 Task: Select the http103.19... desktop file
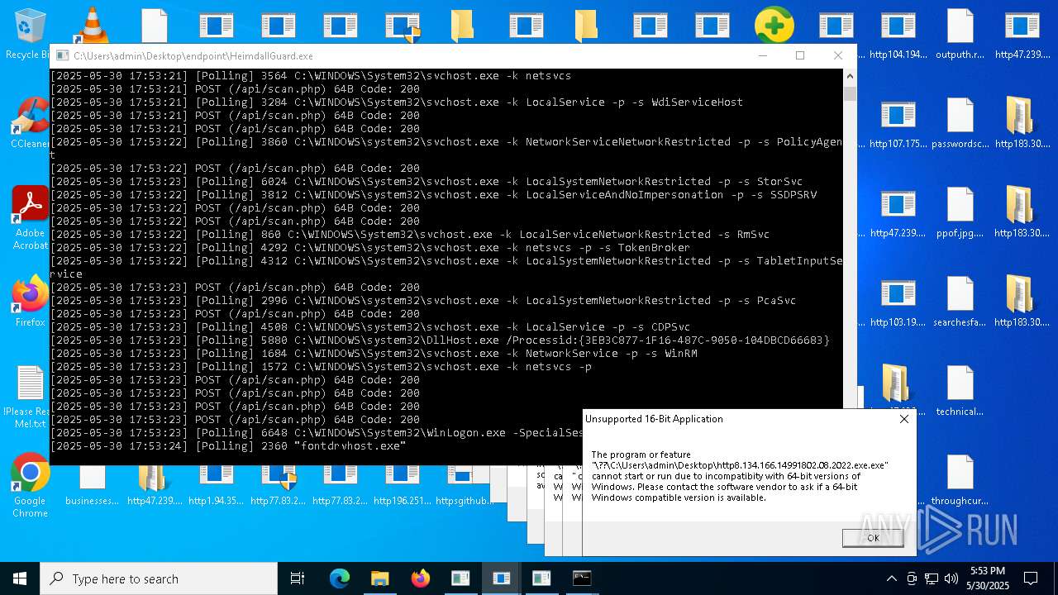[x=898, y=302]
